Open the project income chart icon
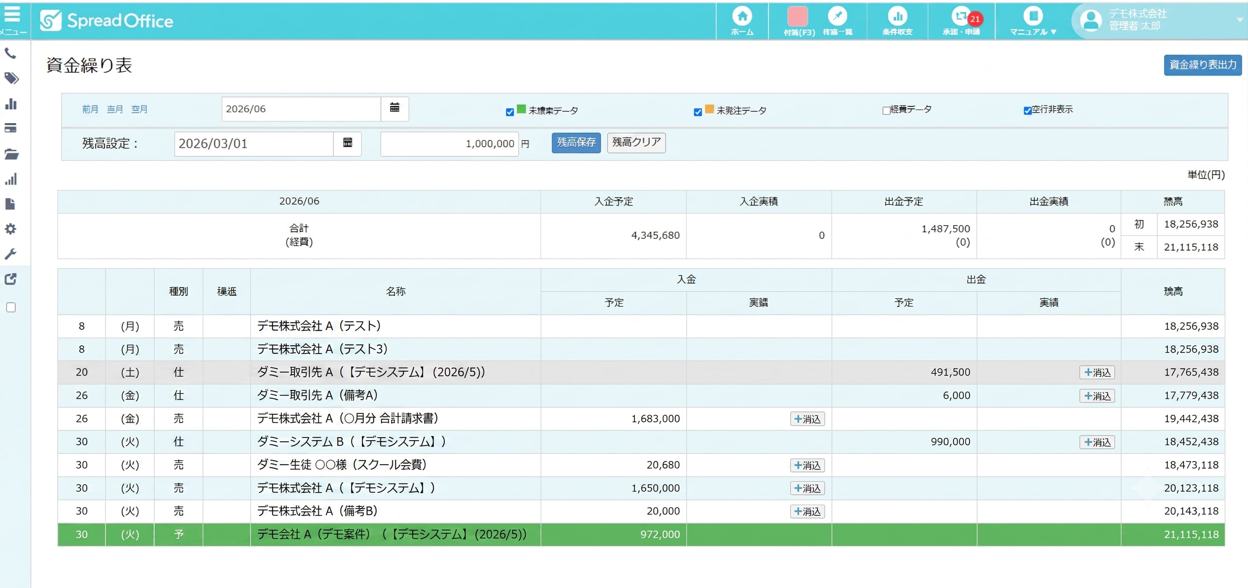This screenshot has width=1248, height=588. tap(897, 16)
